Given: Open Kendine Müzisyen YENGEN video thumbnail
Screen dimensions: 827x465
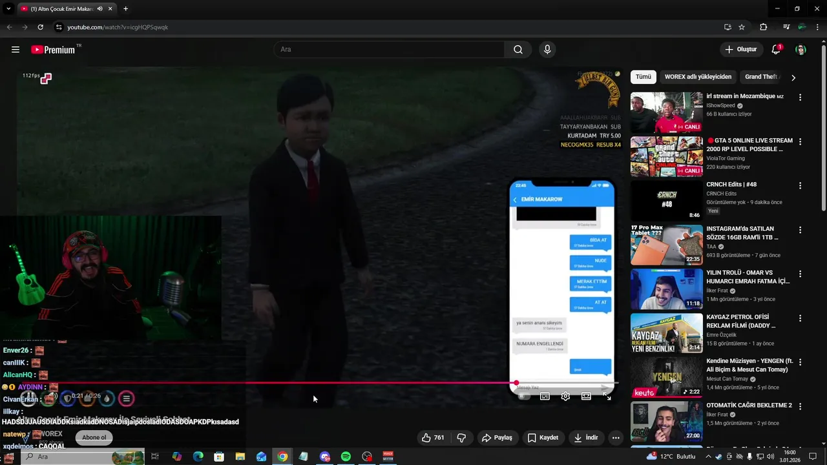Looking at the screenshot, I should coord(666,377).
